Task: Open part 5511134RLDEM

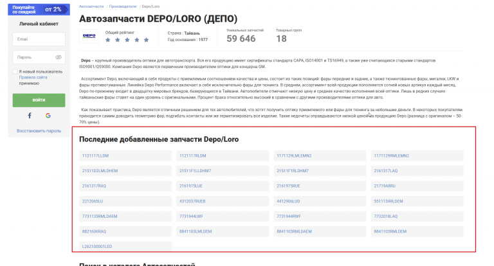Action: pyautogui.click(x=417, y=201)
